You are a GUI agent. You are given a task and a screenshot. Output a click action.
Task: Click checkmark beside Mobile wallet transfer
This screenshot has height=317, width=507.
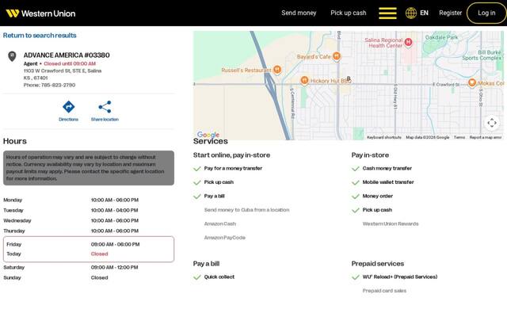point(356,182)
